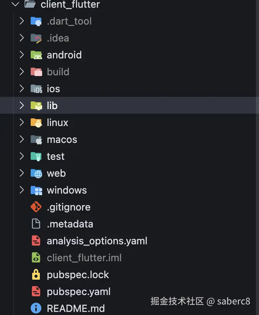Click the info icon beside README.md
This screenshot has height=315, width=259.
pyautogui.click(x=36, y=308)
